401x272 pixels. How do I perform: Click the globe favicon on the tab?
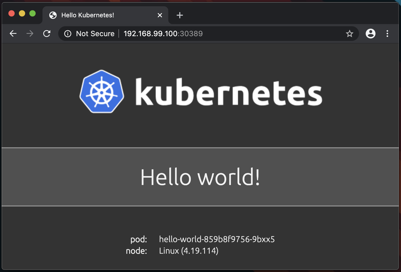click(x=53, y=15)
